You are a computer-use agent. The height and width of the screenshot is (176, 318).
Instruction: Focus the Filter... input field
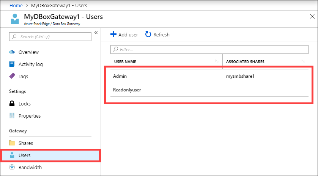click(x=209, y=49)
